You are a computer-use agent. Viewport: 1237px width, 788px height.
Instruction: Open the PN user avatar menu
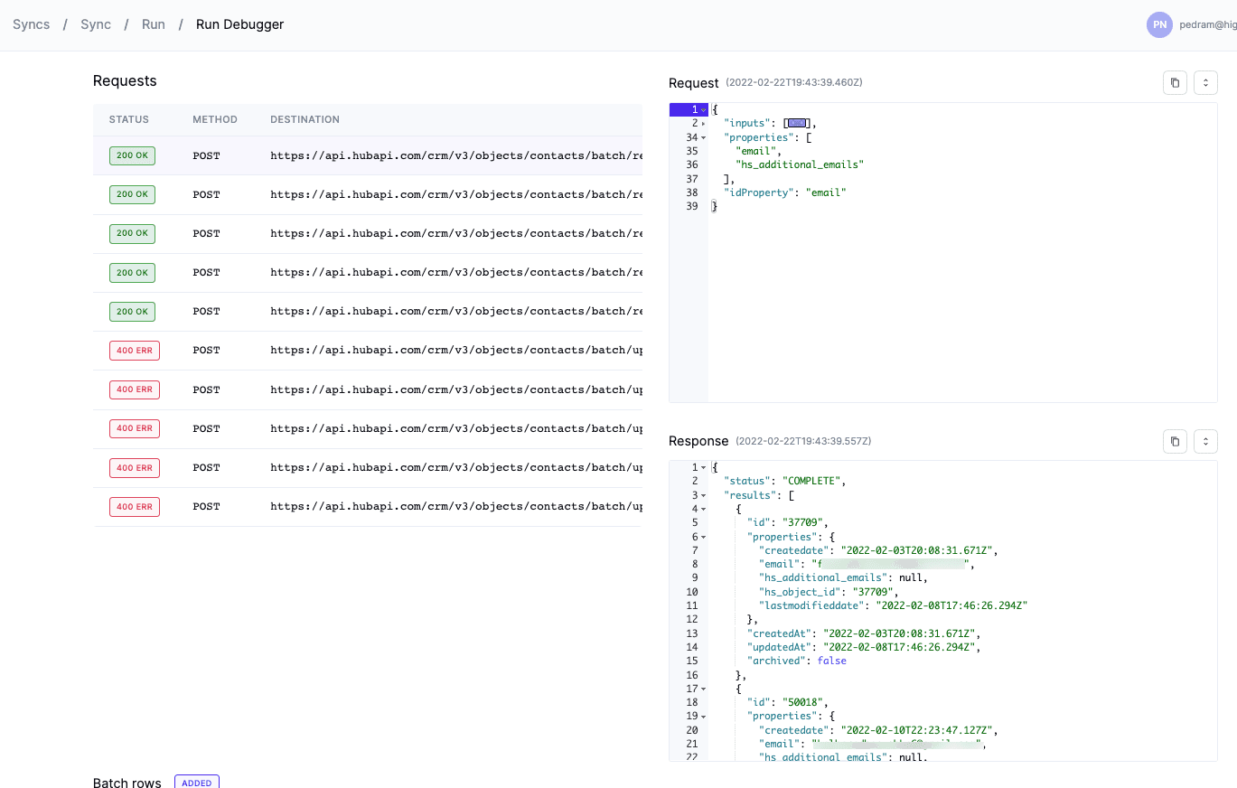pos(1159,25)
